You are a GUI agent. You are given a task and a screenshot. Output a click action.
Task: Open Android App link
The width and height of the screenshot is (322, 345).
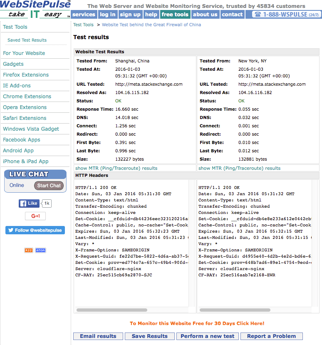pyautogui.click(x=18, y=151)
